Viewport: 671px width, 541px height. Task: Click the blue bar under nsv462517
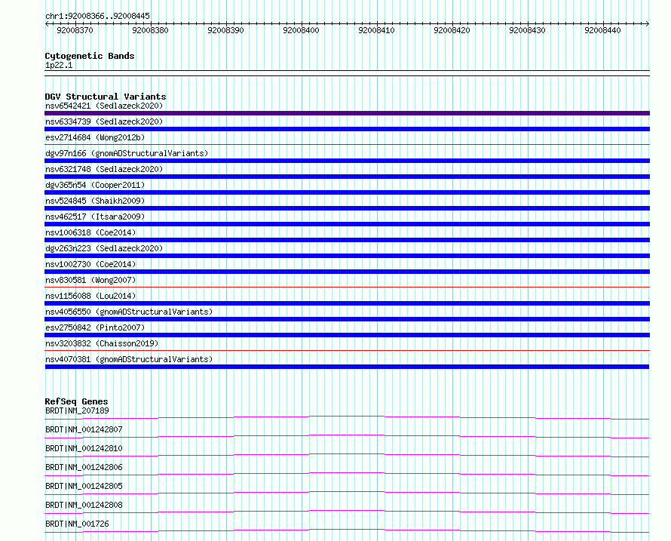point(347,224)
